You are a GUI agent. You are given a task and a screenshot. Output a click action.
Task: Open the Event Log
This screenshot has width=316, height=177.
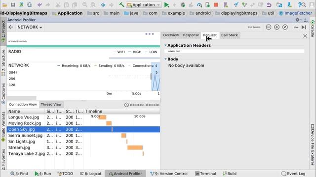293,174
